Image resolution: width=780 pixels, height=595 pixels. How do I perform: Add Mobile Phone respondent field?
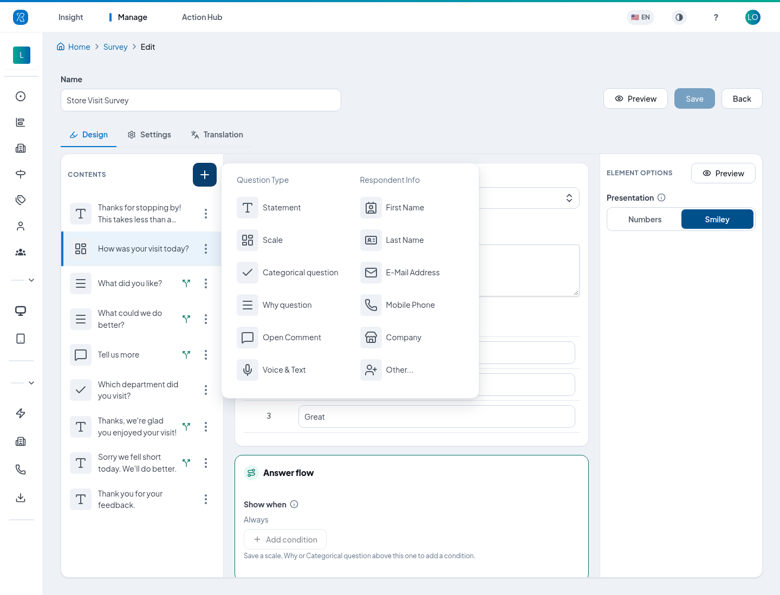(x=398, y=305)
